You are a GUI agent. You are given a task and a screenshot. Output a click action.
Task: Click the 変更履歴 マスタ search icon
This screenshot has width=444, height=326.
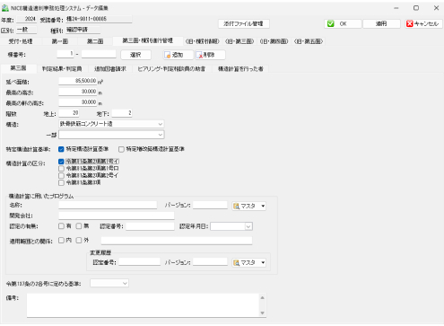(236, 263)
